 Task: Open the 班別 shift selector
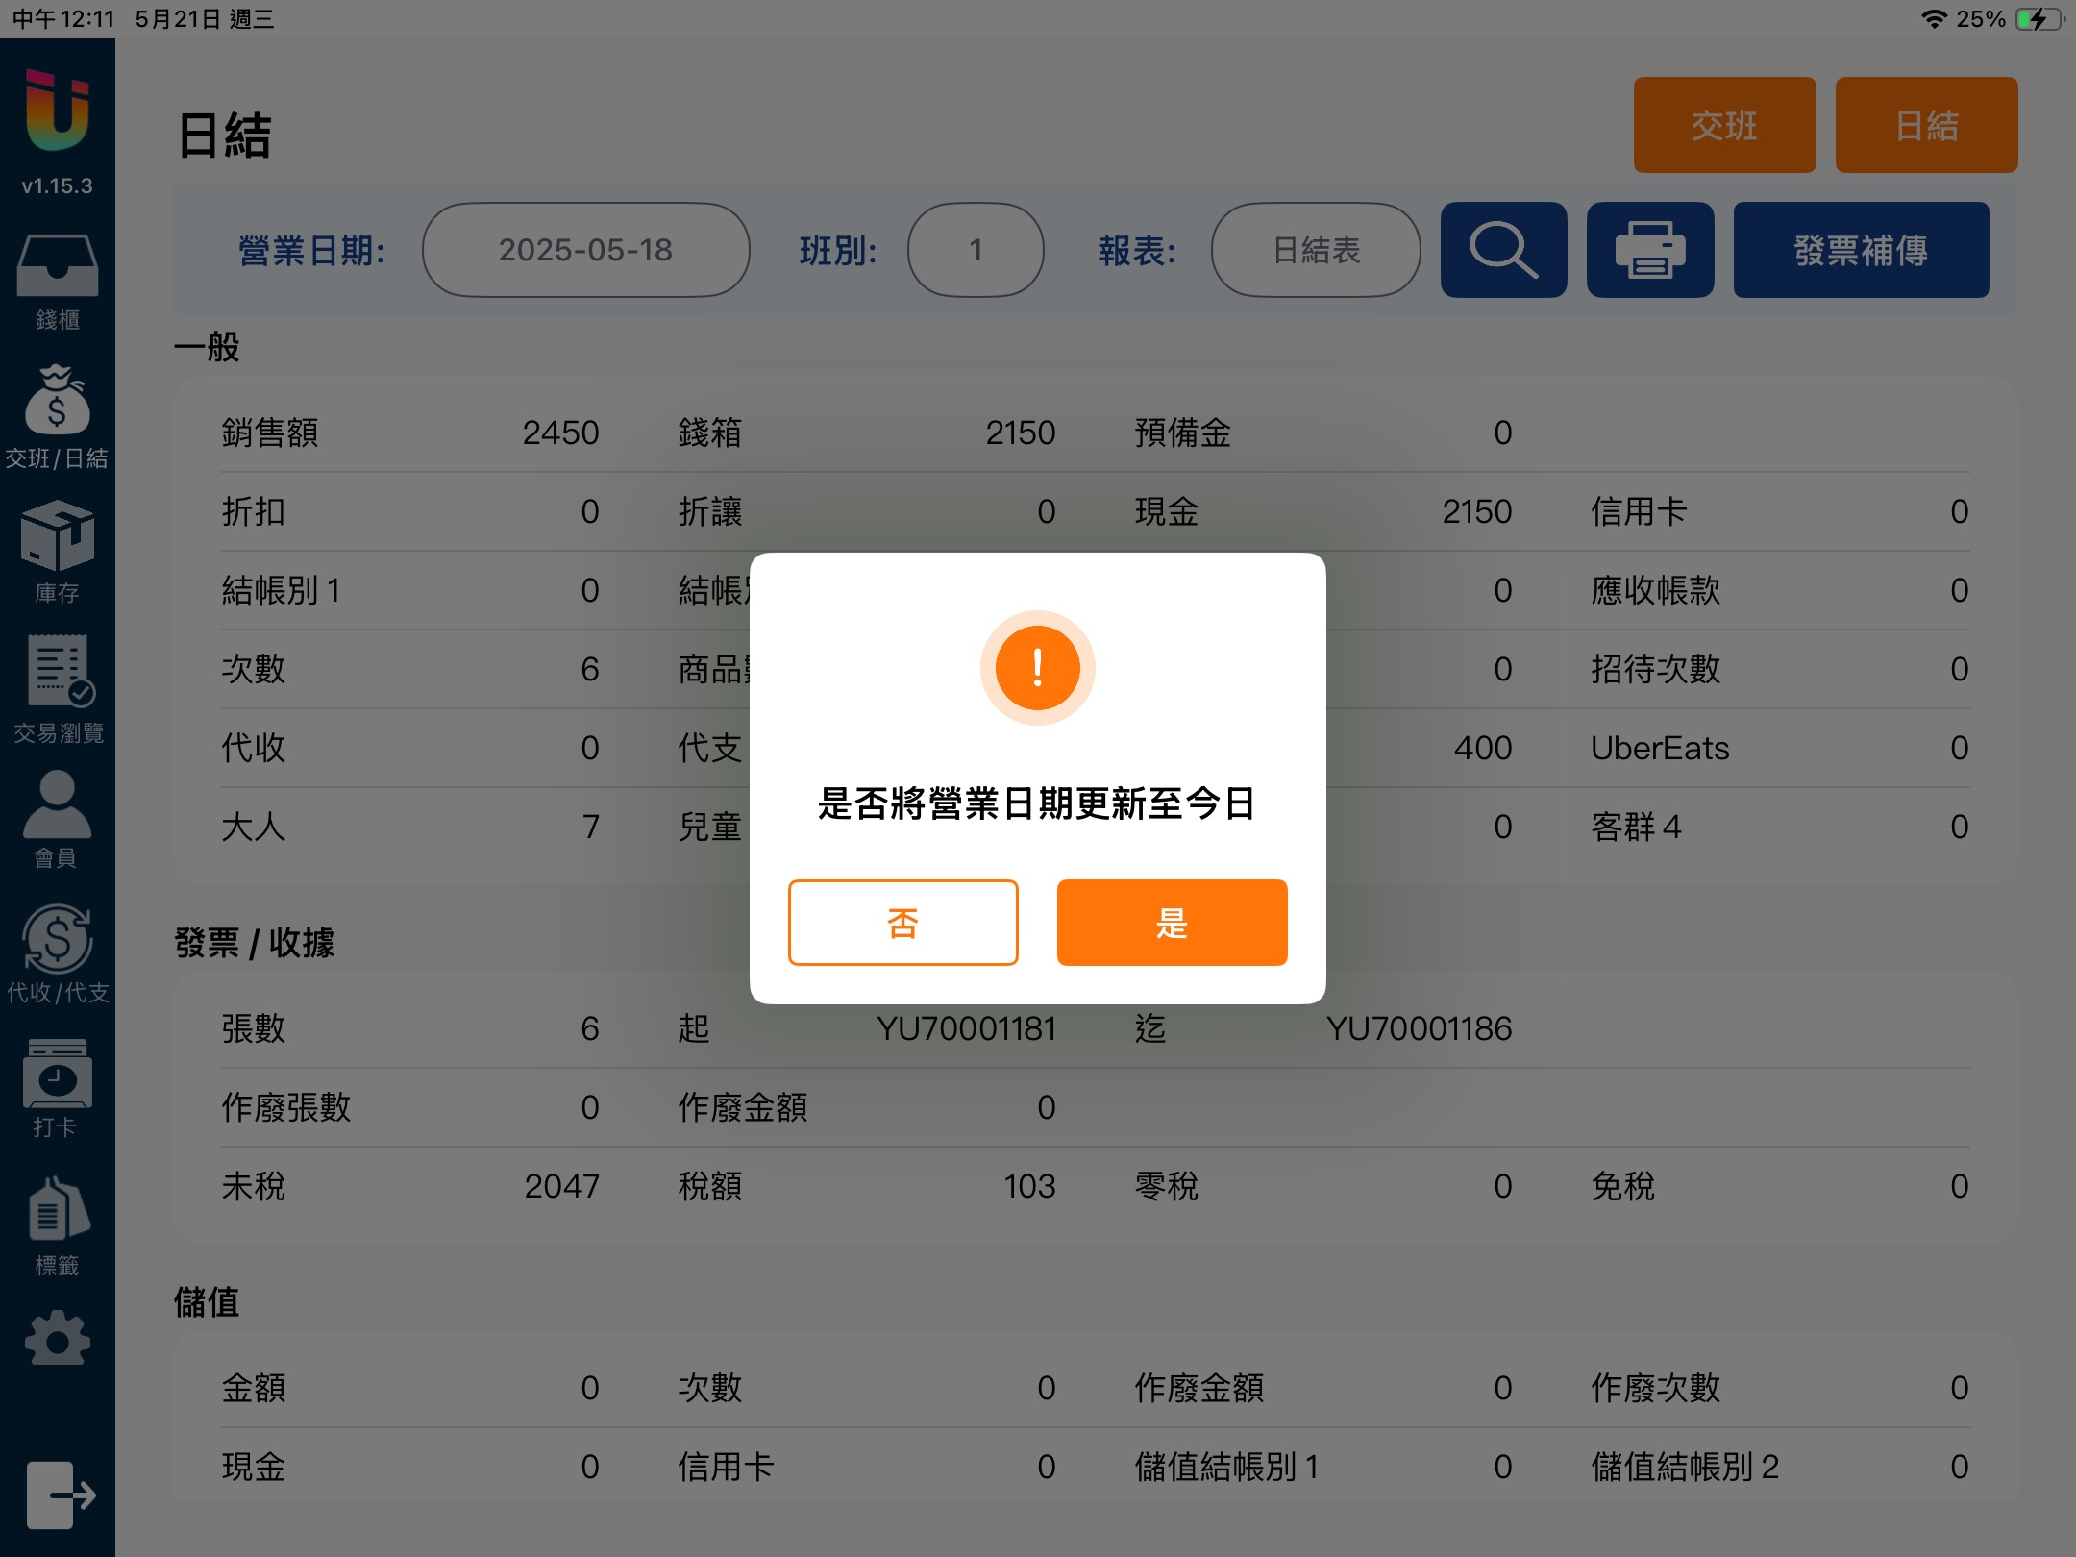point(976,250)
